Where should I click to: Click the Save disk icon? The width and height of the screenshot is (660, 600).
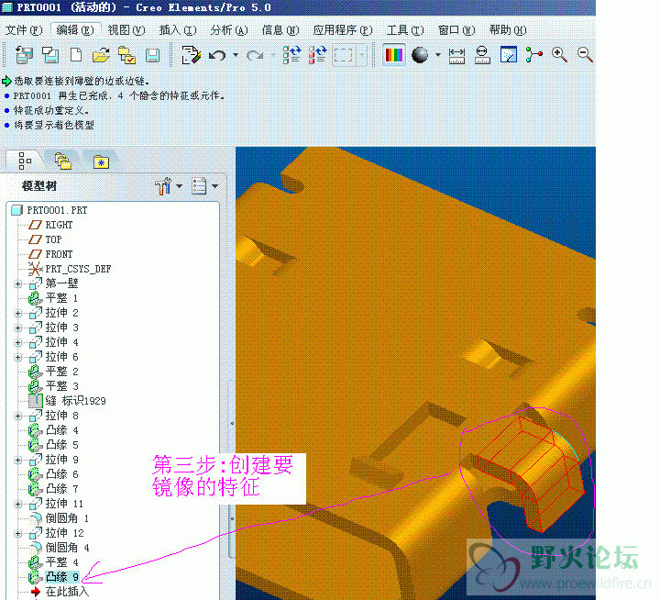(152, 55)
